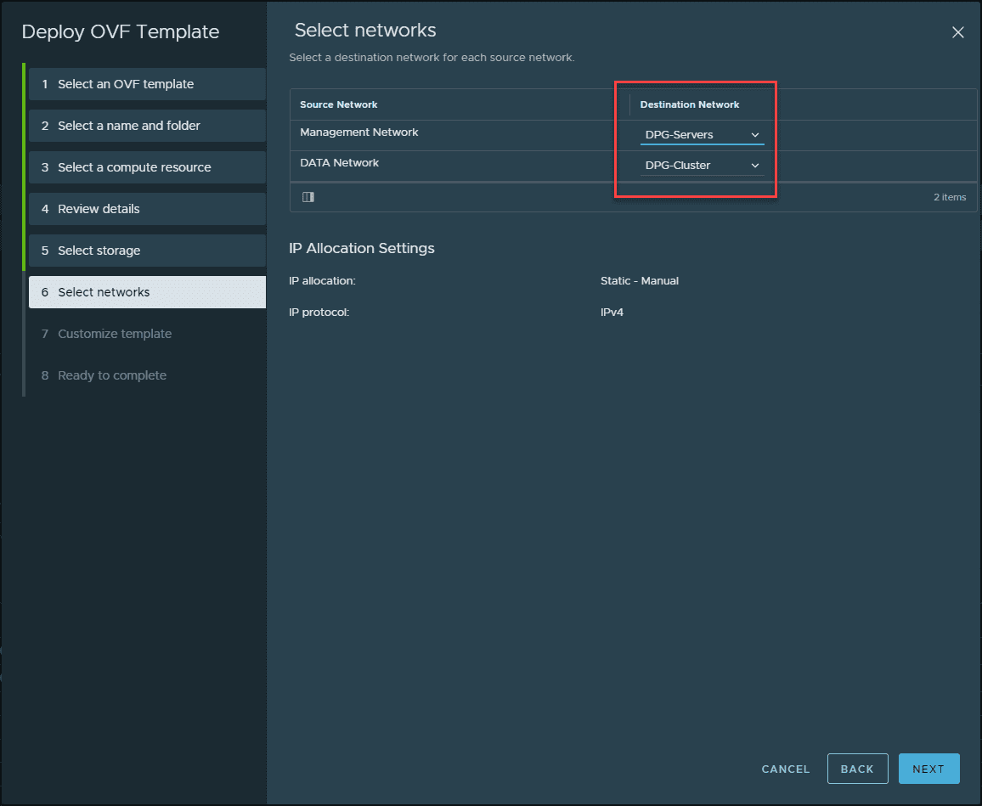Click the column chooser icon below the table
Viewport: 982px width, 806px height.
[308, 197]
